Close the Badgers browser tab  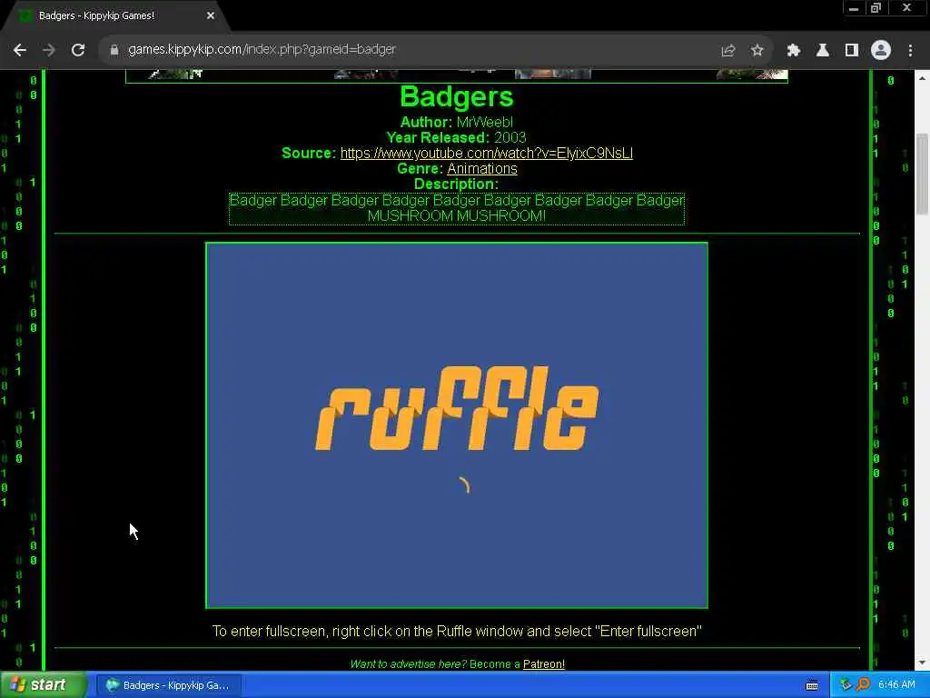(211, 16)
